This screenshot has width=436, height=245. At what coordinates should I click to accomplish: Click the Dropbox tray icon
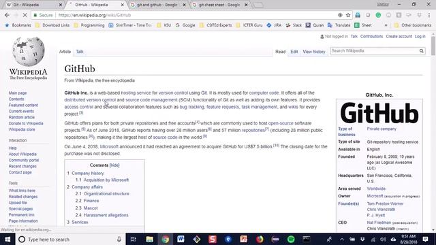(362, 239)
